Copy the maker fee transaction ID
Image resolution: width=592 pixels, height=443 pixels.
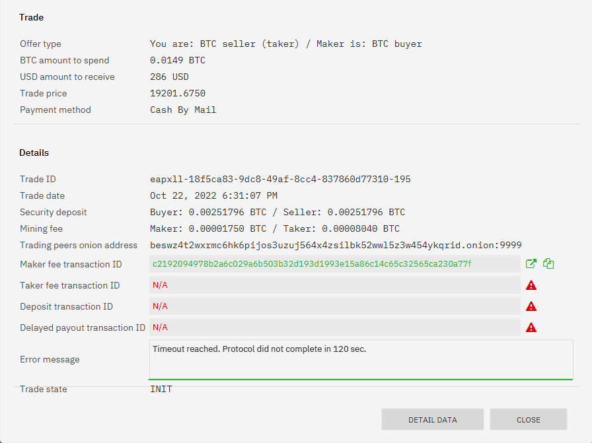548,263
